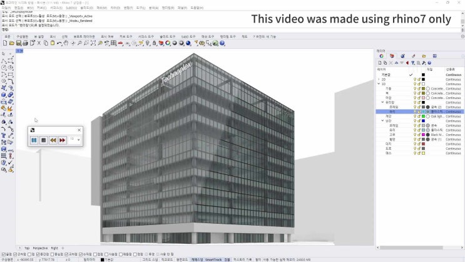
Task: Switch to the Right viewport tab
Action: (x=54, y=248)
